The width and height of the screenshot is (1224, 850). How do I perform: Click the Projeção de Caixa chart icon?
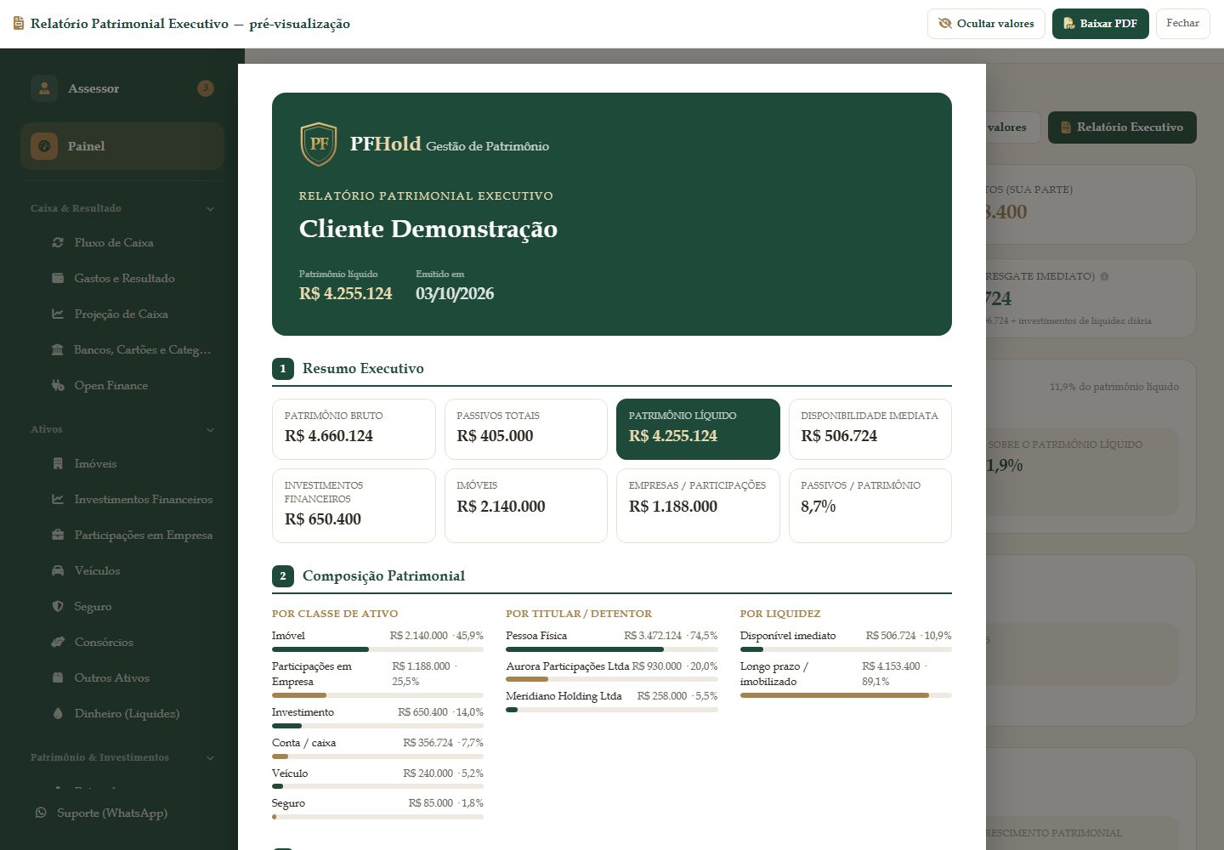tap(58, 314)
